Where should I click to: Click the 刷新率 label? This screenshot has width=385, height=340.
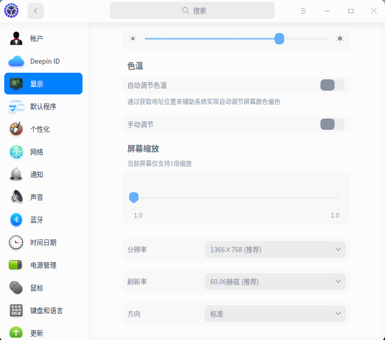pyautogui.click(x=137, y=282)
